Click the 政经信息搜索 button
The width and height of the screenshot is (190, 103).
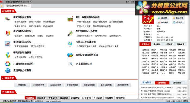click(x=123, y=85)
